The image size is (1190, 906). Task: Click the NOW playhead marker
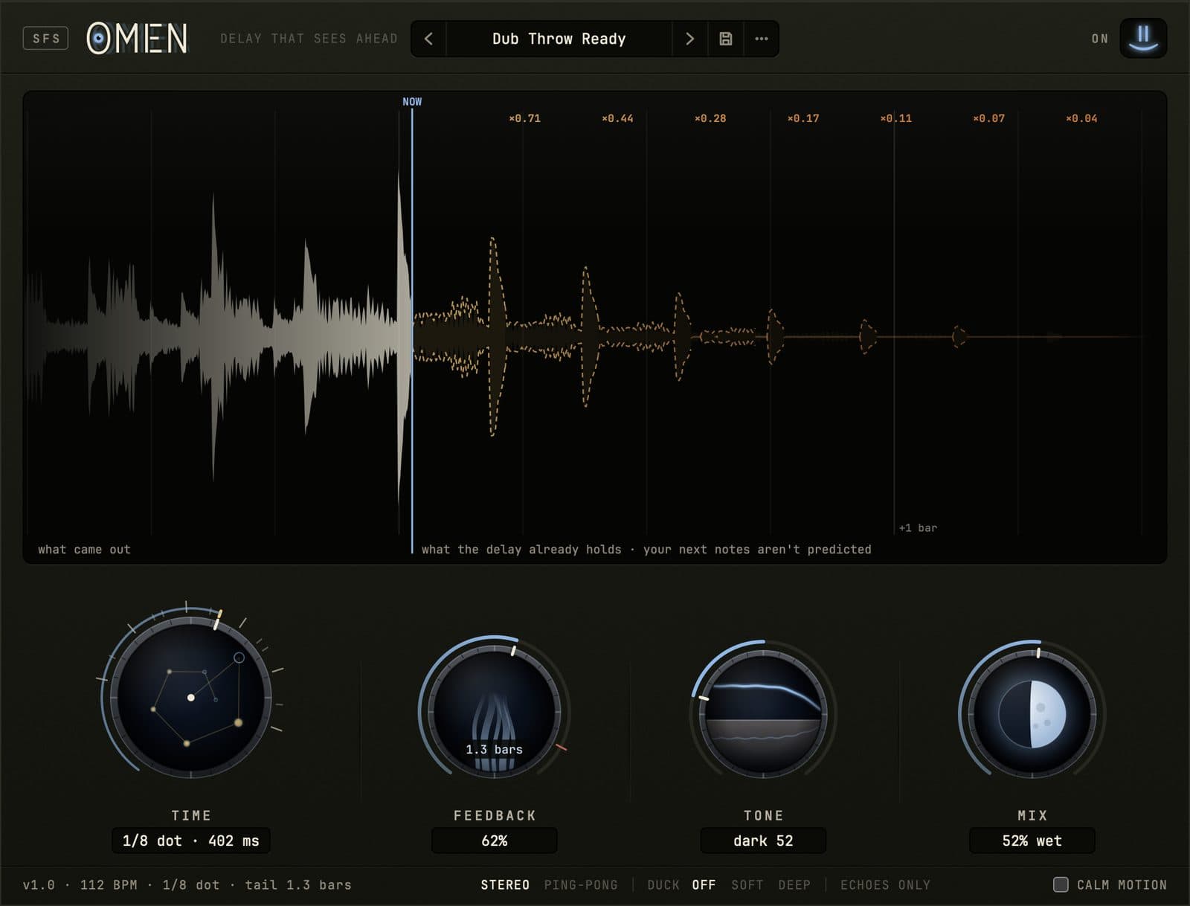(x=412, y=102)
